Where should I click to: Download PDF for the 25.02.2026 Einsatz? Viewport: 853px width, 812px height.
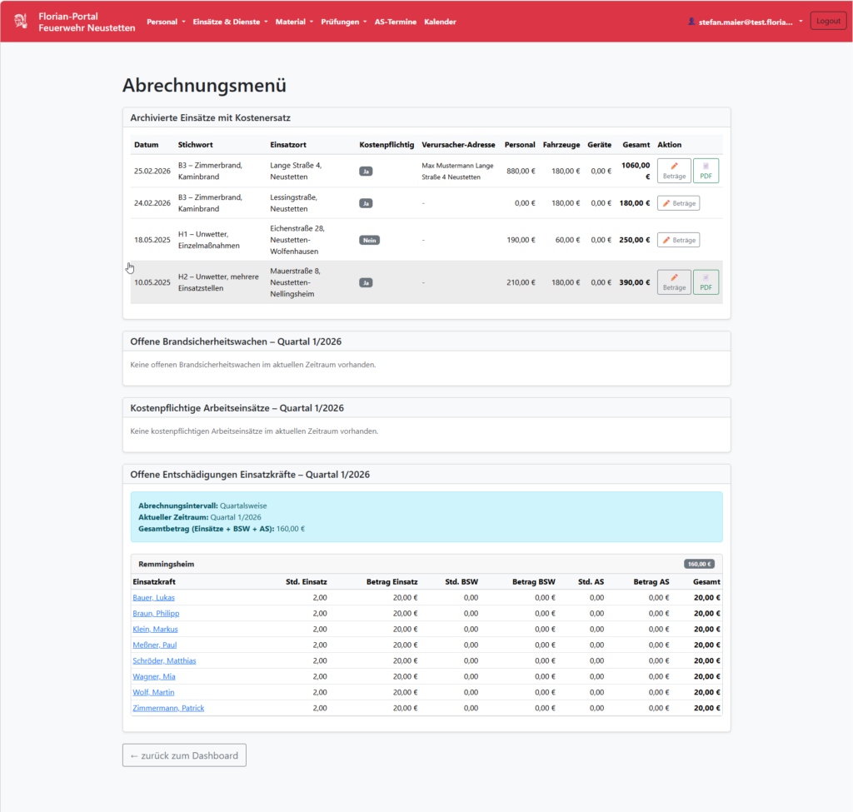coord(706,171)
